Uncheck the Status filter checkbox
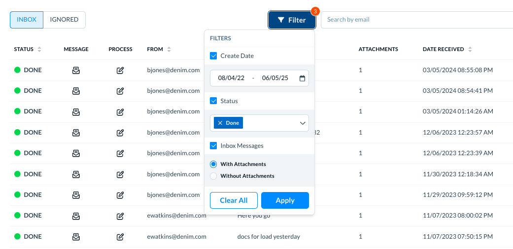The height and width of the screenshot is (249, 513). [213, 101]
